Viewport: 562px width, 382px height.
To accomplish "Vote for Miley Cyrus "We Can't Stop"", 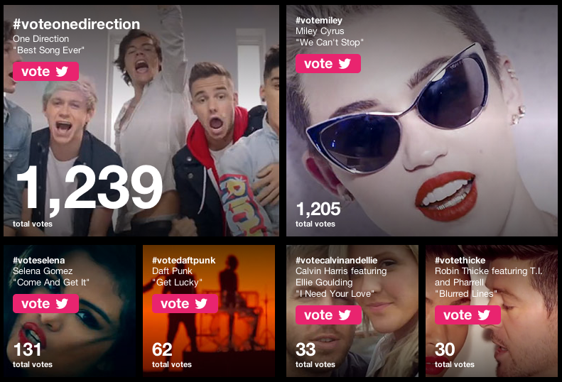I will (328, 63).
